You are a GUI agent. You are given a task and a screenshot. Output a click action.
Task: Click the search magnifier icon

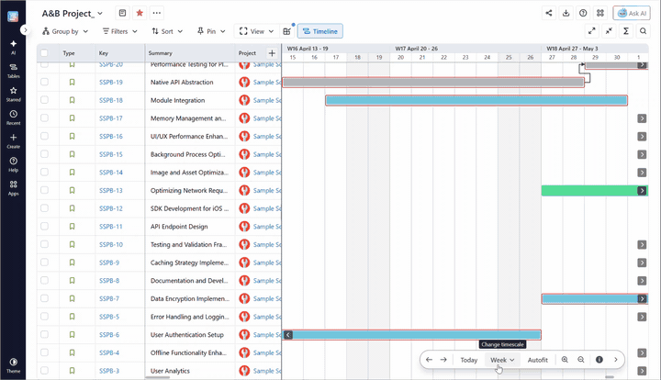point(643,31)
